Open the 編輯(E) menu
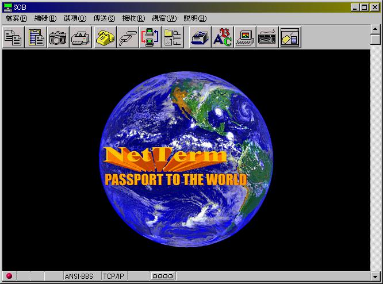This screenshot has height=284, width=383. click(x=45, y=18)
